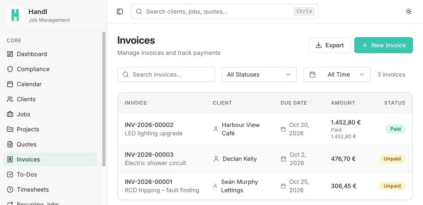Viewport: 423px width, 205px height.
Task: Switch theme with the sun icon
Action: click(x=409, y=12)
